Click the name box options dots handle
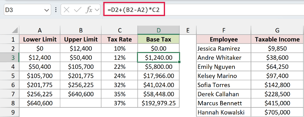Image resolution: width=304 pixels, height=117 pixels. point(56,10)
